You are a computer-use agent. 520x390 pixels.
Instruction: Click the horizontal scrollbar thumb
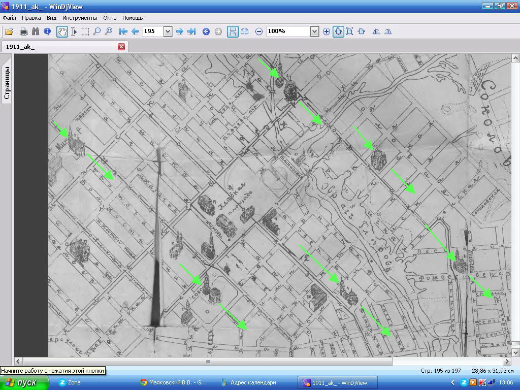click(208, 361)
